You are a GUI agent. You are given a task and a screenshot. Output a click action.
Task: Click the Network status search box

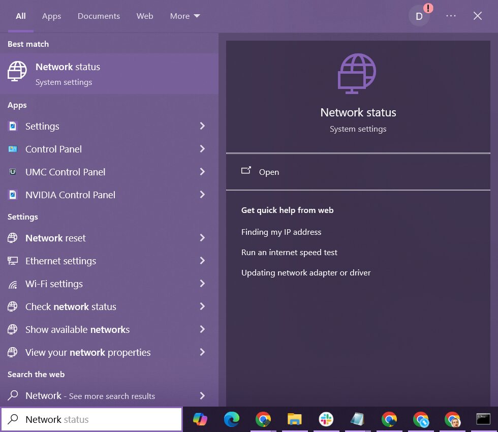click(x=91, y=419)
